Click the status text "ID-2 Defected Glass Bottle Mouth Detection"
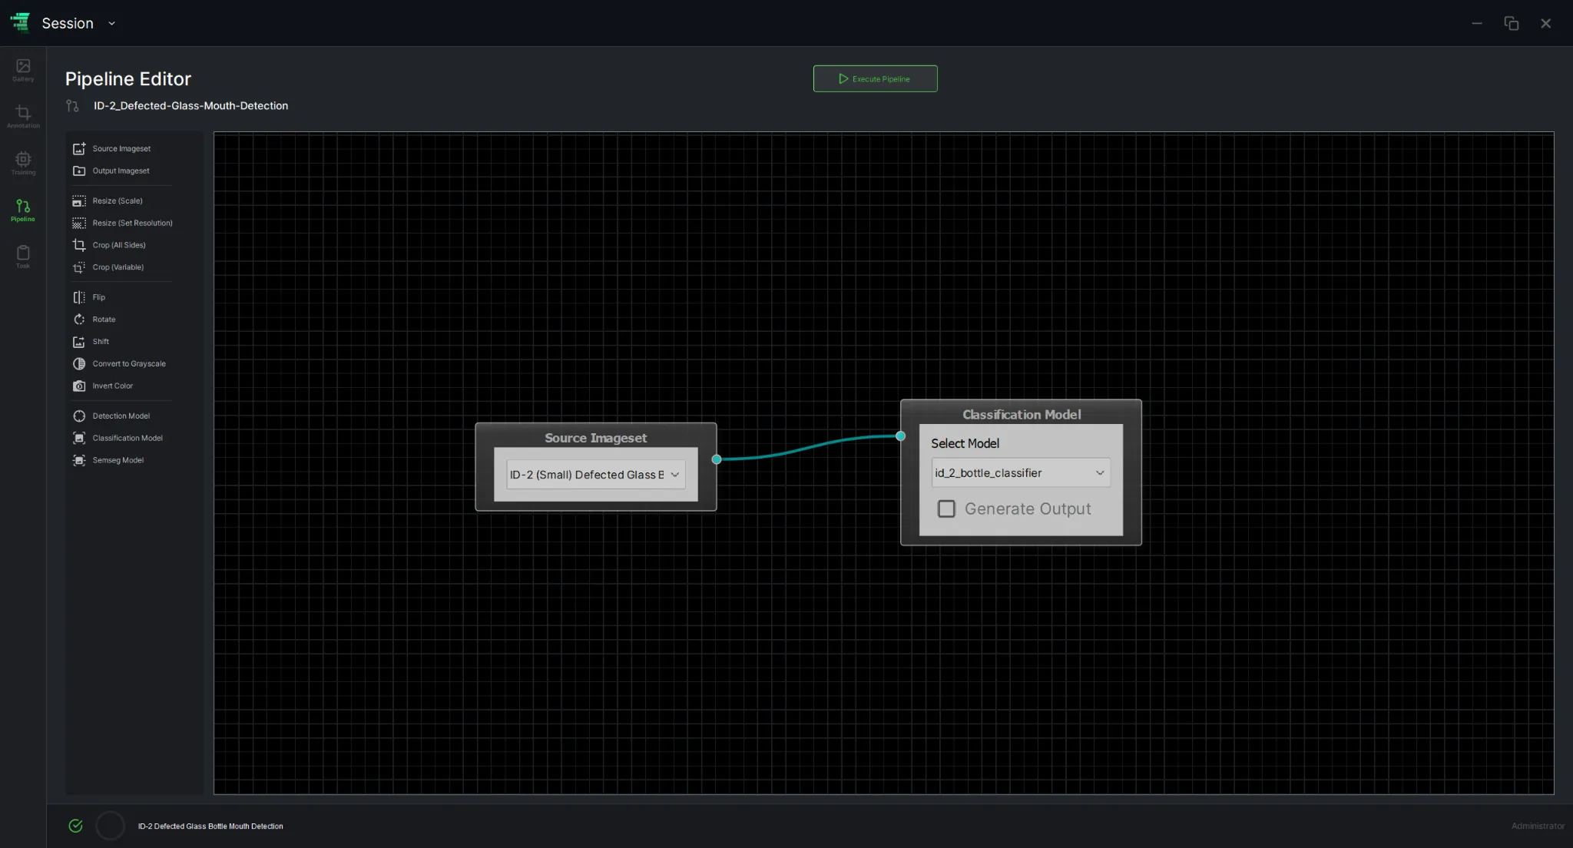The image size is (1573, 848). coord(210,826)
